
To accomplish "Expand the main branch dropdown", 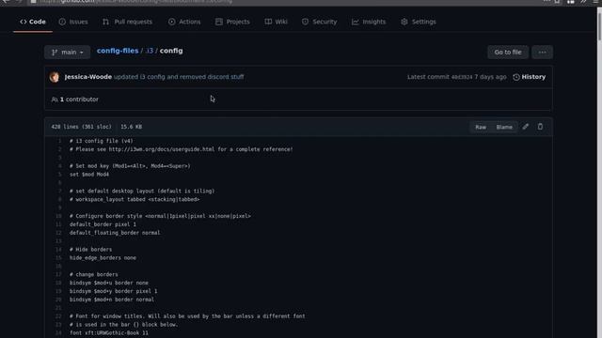I will 67,53.
